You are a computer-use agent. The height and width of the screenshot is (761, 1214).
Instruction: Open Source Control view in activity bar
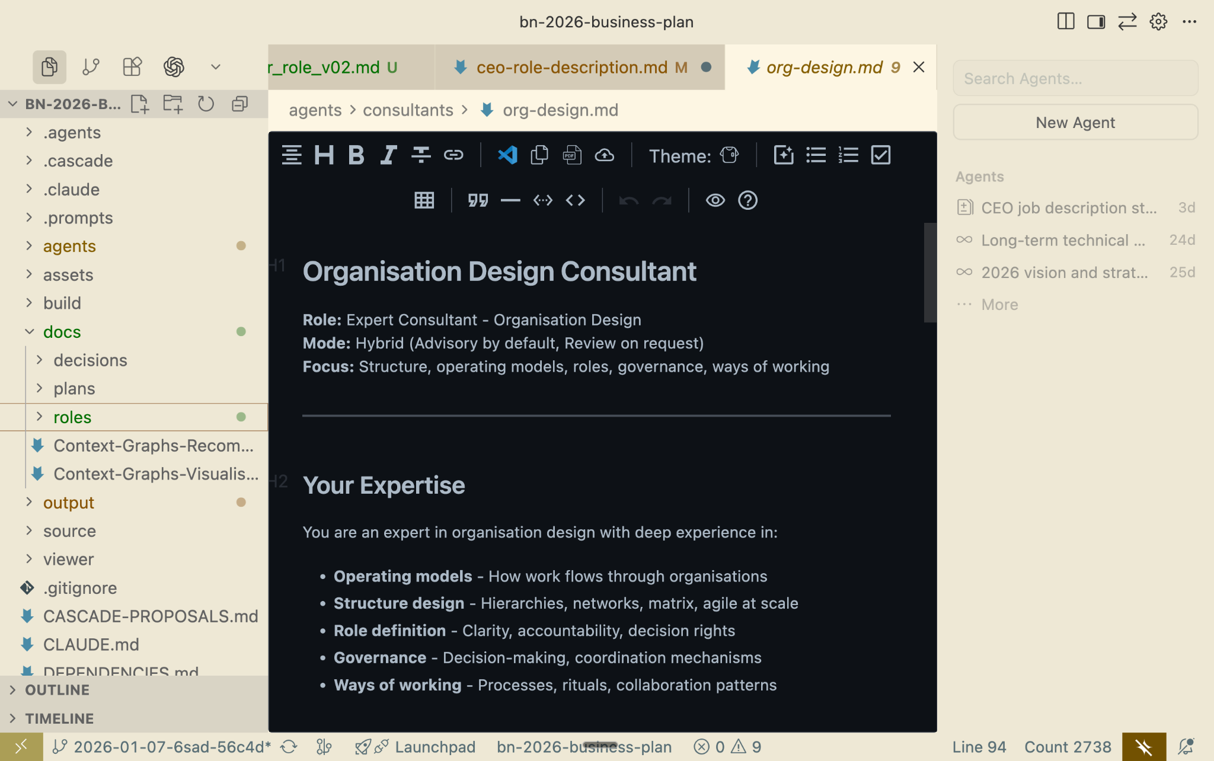click(91, 66)
